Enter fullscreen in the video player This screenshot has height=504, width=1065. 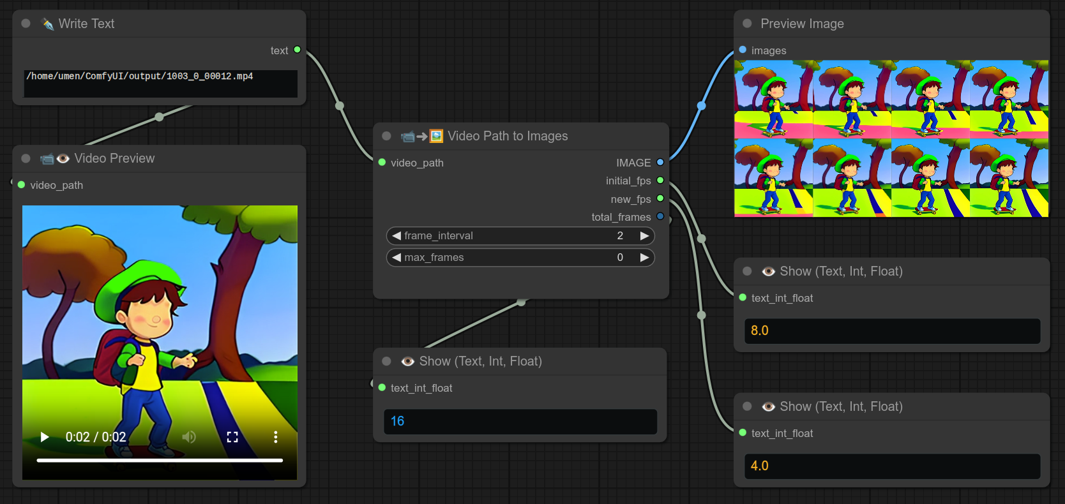[232, 437]
